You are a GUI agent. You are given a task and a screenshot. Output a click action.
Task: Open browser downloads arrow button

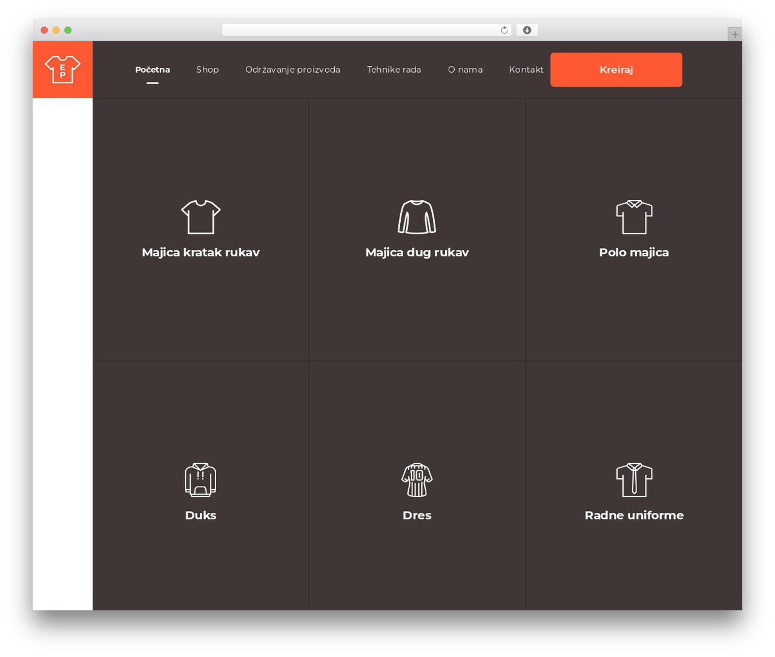coord(527,30)
